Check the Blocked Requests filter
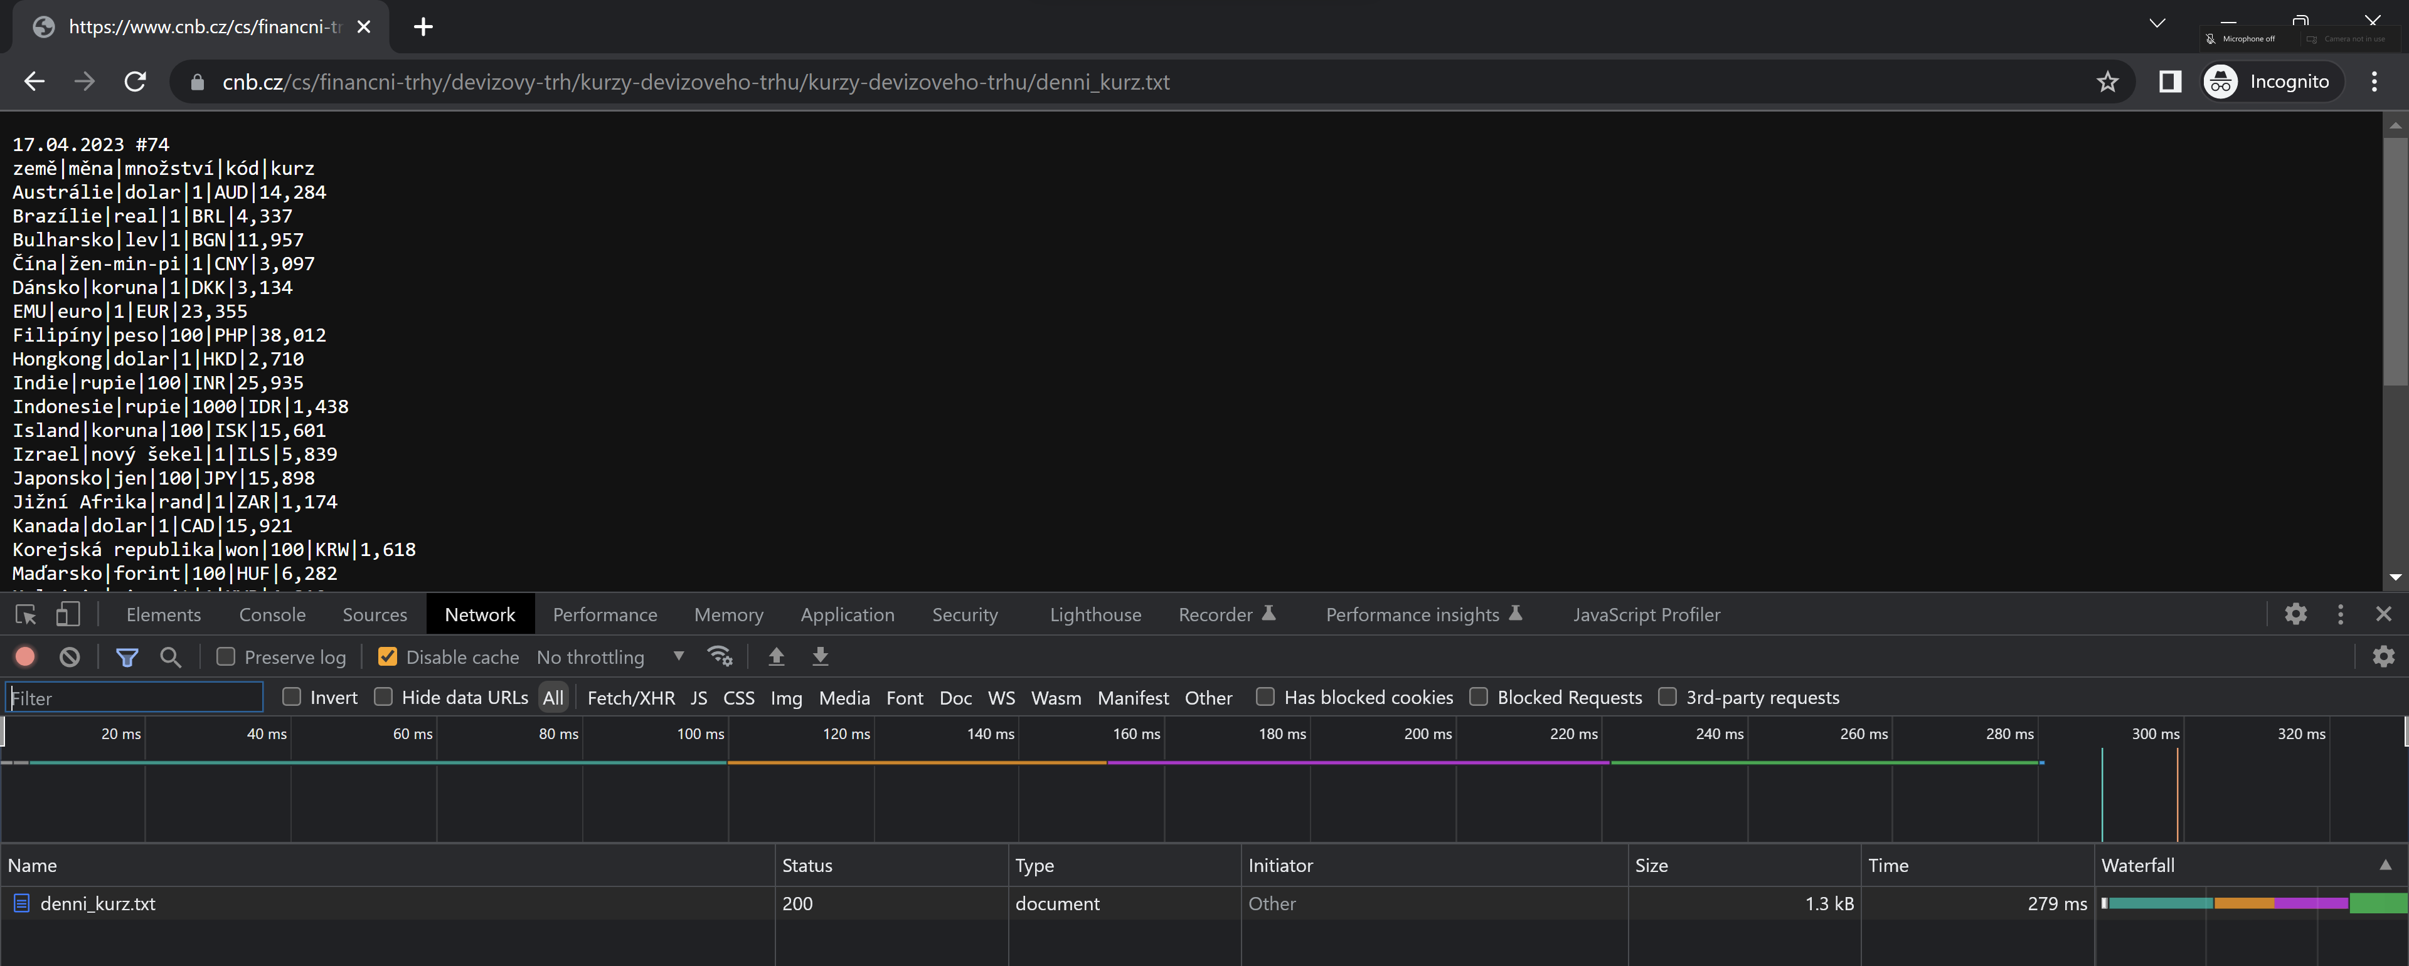Viewport: 2409px width, 966px height. pyautogui.click(x=1479, y=697)
